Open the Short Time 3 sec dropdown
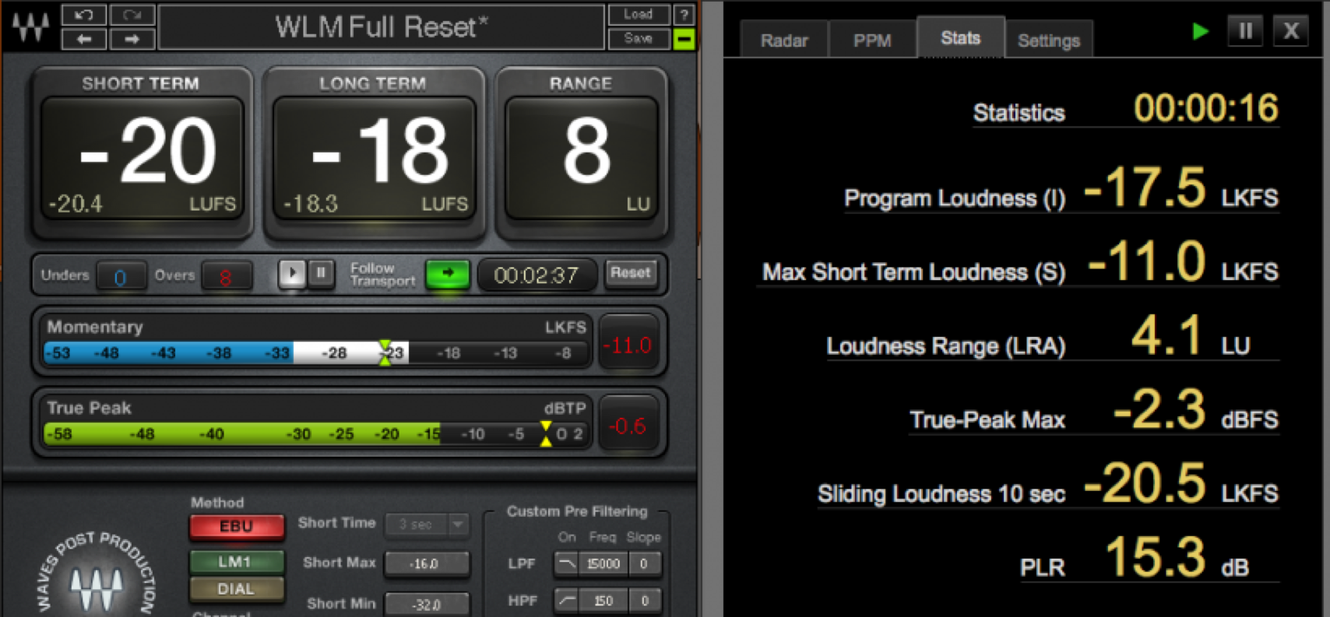The height and width of the screenshot is (617, 1330). tap(427, 525)
